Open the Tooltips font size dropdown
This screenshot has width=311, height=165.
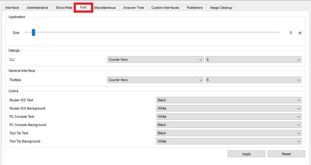point(253,80)
